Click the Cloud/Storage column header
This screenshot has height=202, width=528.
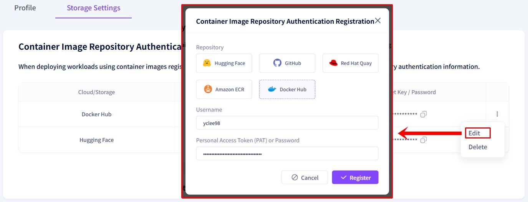pyautogui.click(x=96, y=92)
